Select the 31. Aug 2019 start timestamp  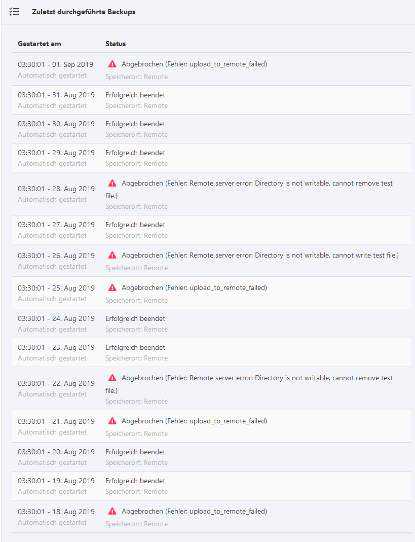(56, 95)
